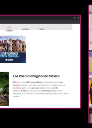Click the bold word historia

click(x=24, y=91)
